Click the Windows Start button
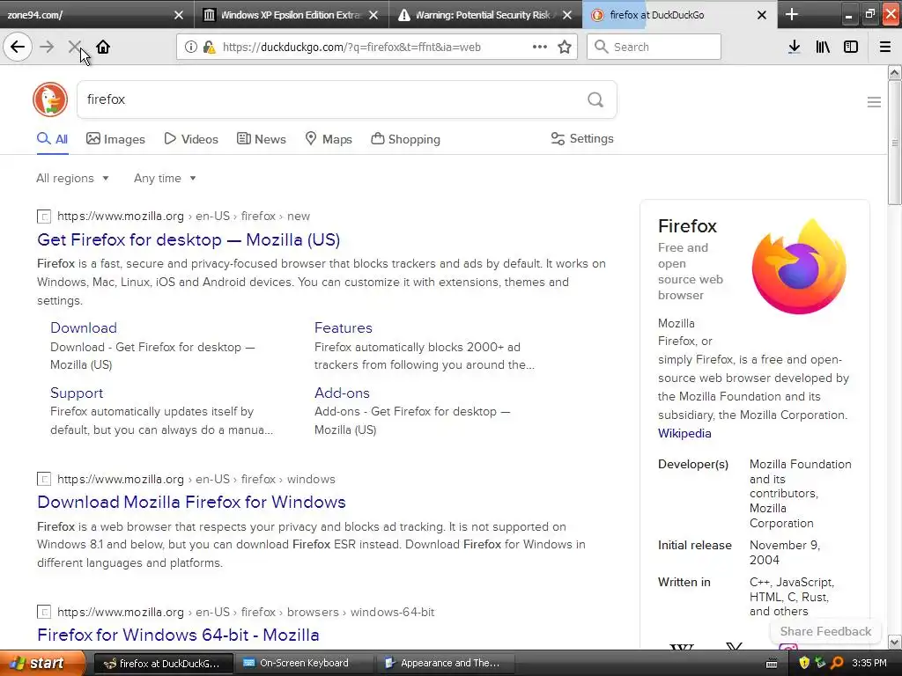902x676 pixels. click(42, 663)
